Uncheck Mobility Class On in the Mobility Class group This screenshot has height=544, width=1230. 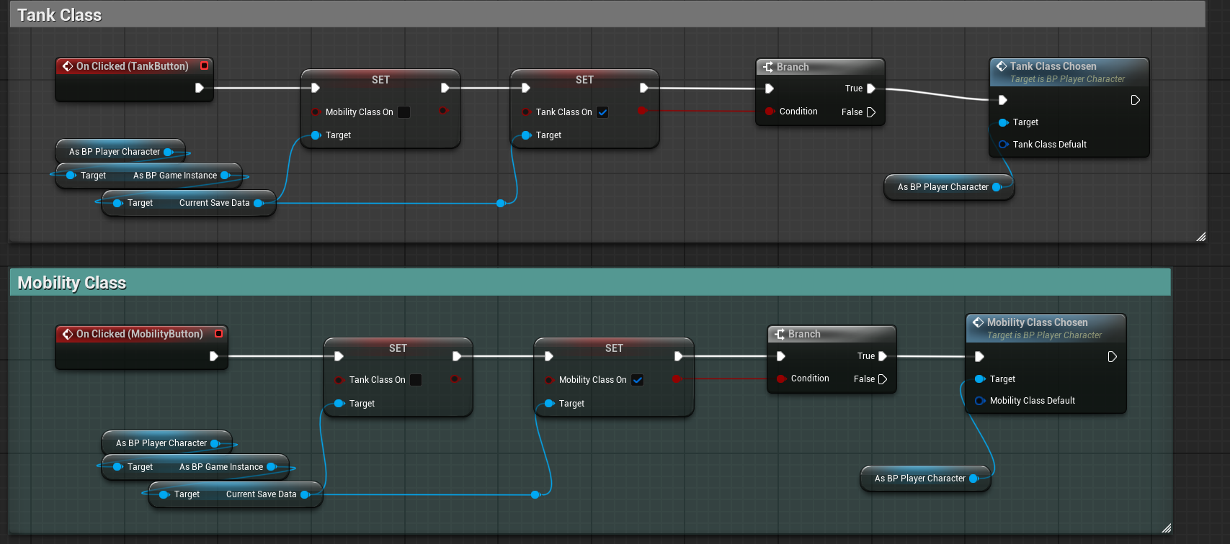tap(638, 380)
